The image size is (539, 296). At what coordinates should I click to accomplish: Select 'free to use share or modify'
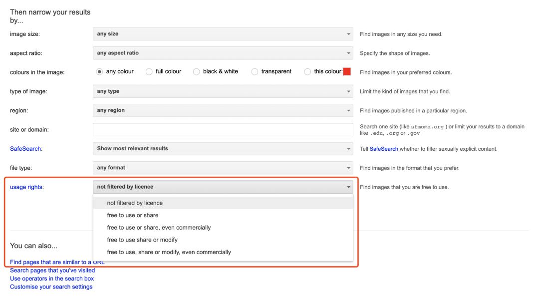(x=142, y=240)
